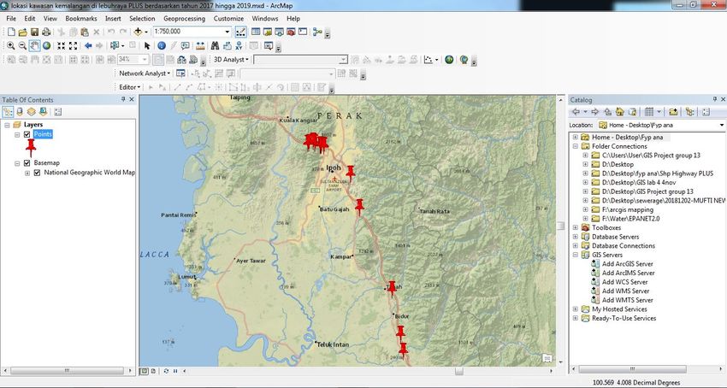This screenshot has height=388, width=727.
Task: Select the Zoom In tool
Action: 10,45
